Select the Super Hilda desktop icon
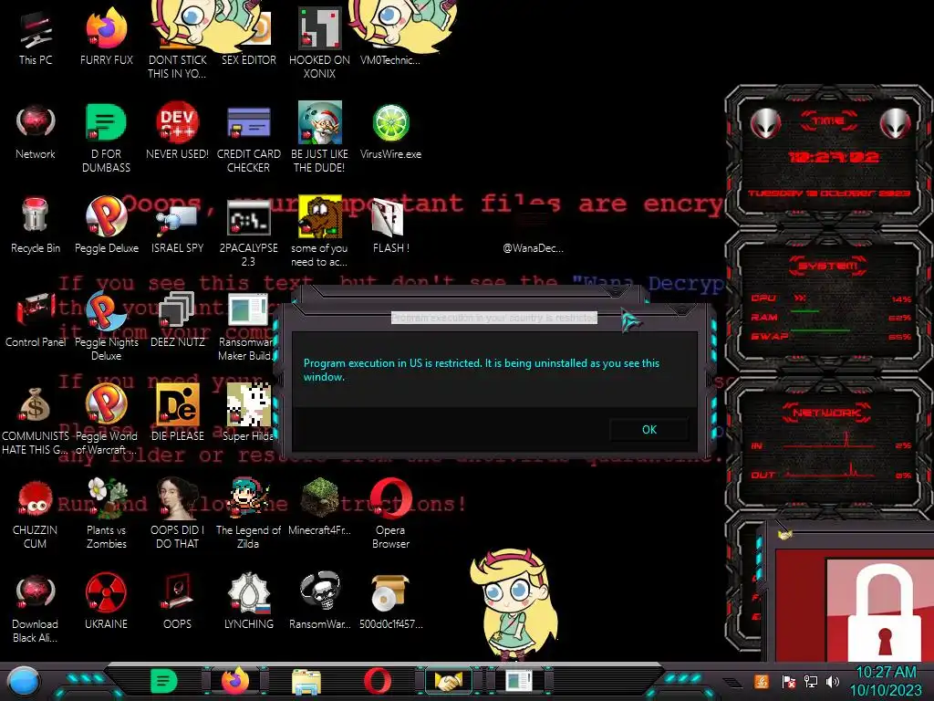 248,414
